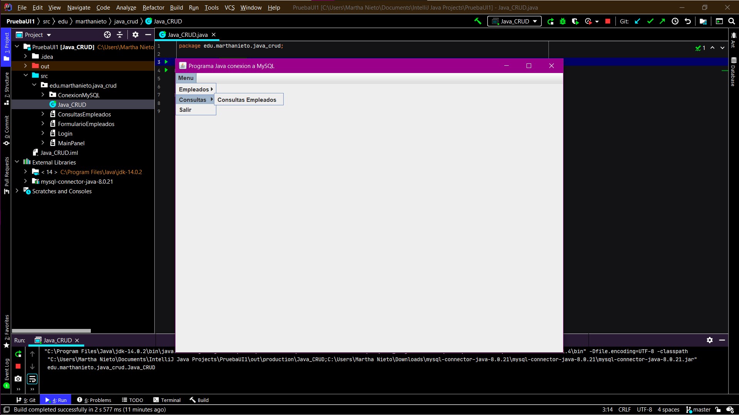
Task: Push commits using the Git up-arrow icon
Action: point(662,21)
